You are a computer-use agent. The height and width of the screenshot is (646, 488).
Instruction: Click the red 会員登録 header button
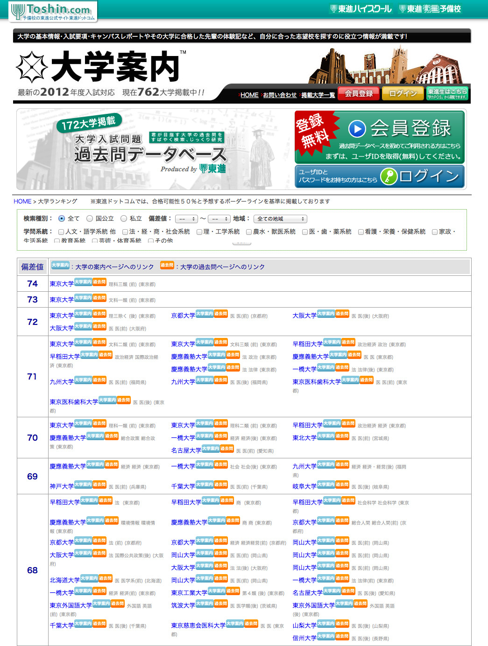coord(359,93)
